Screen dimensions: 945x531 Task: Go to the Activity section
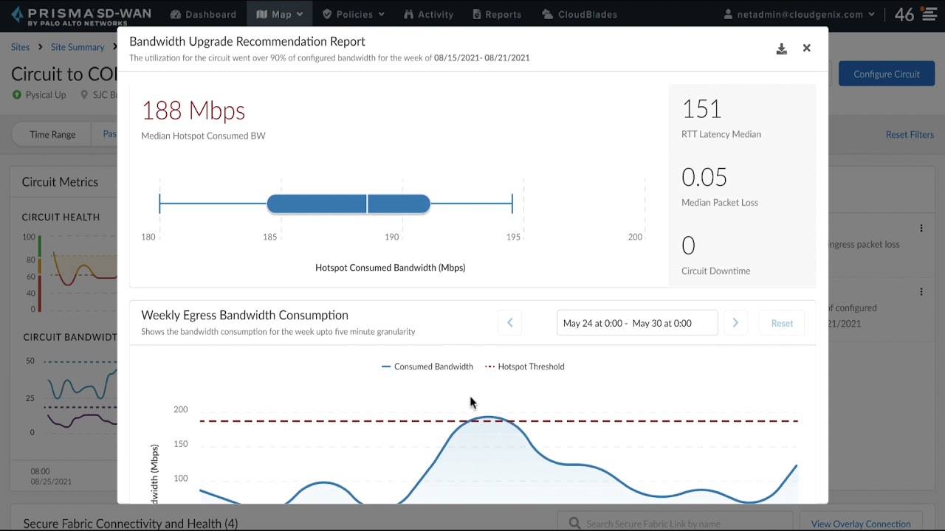pyautogui.click(x=428, y=14)
